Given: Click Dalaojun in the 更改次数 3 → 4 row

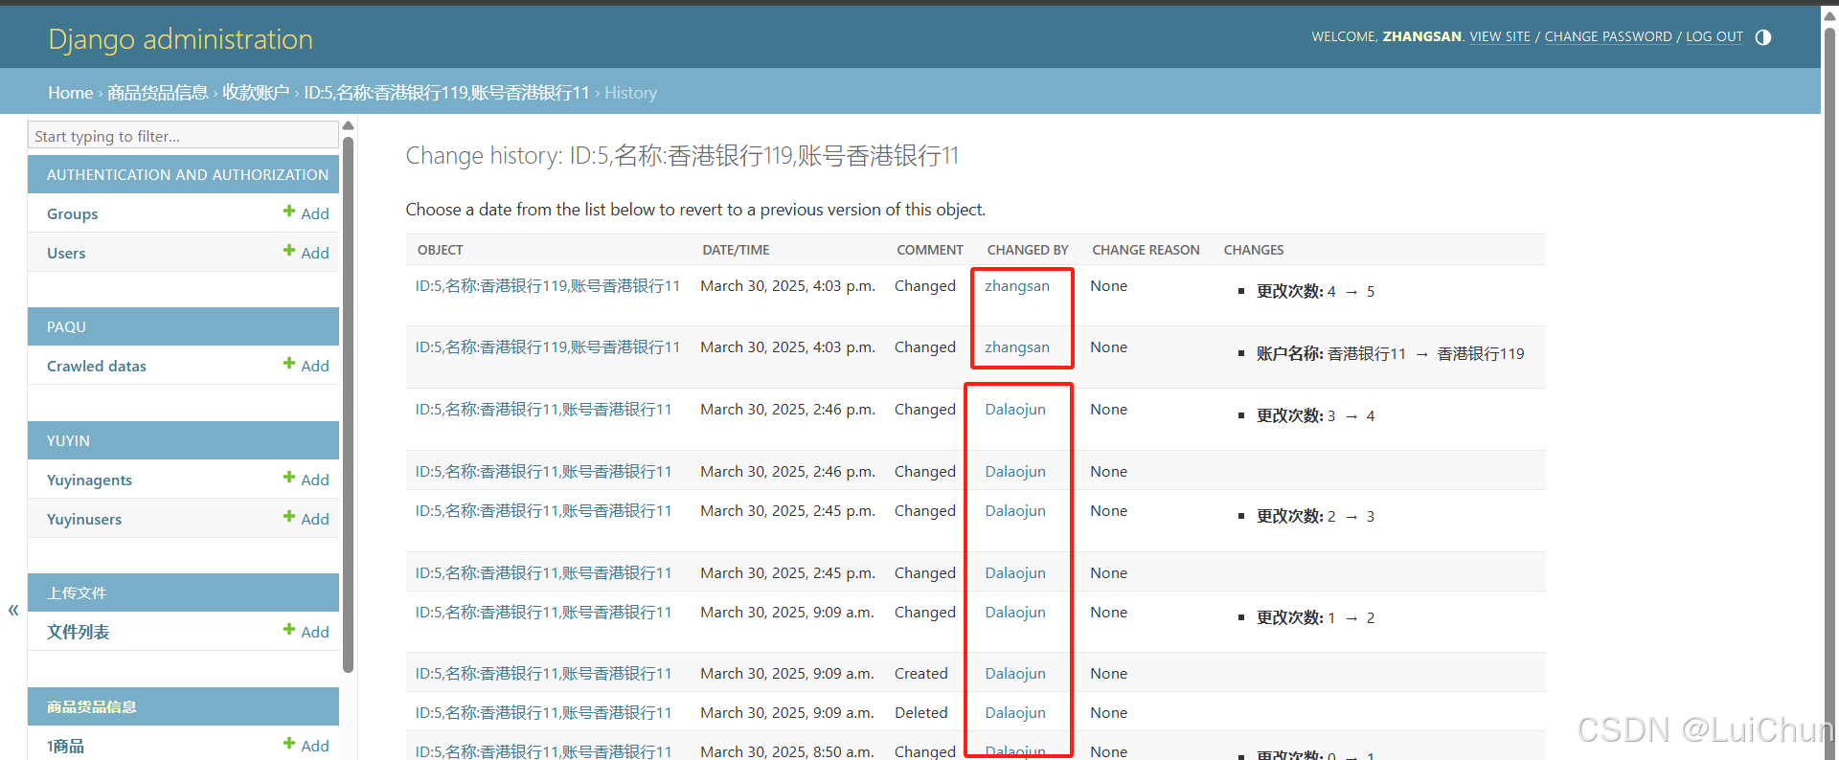Looking at the screenshot, I should pyautogui.click(x=1015, y=409).
